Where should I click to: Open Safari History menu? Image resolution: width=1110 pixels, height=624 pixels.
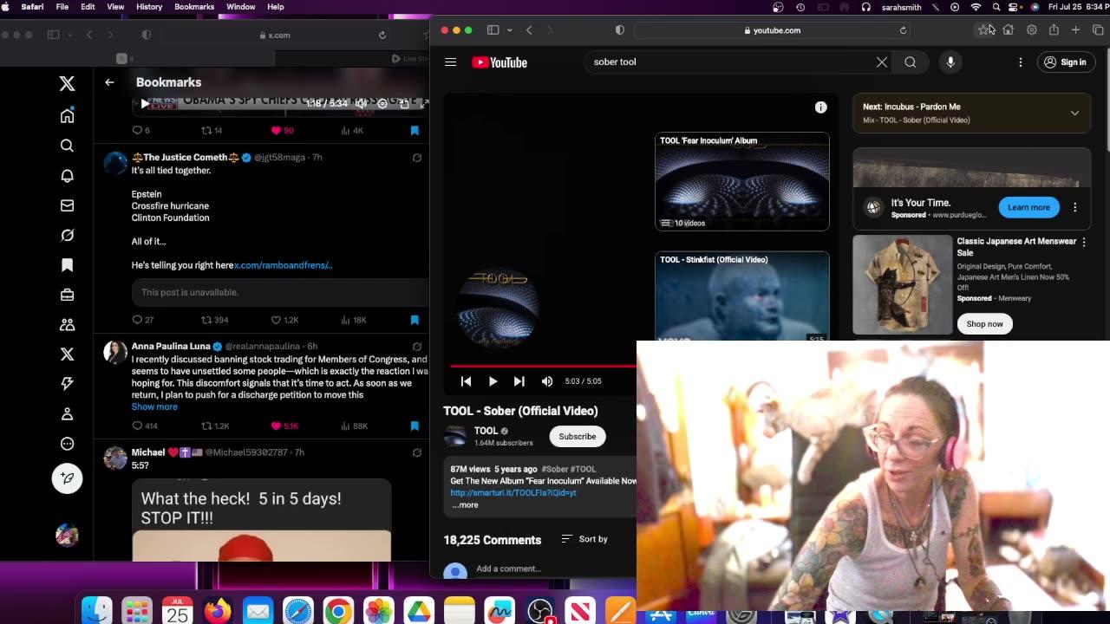click(x=149, y=7)
